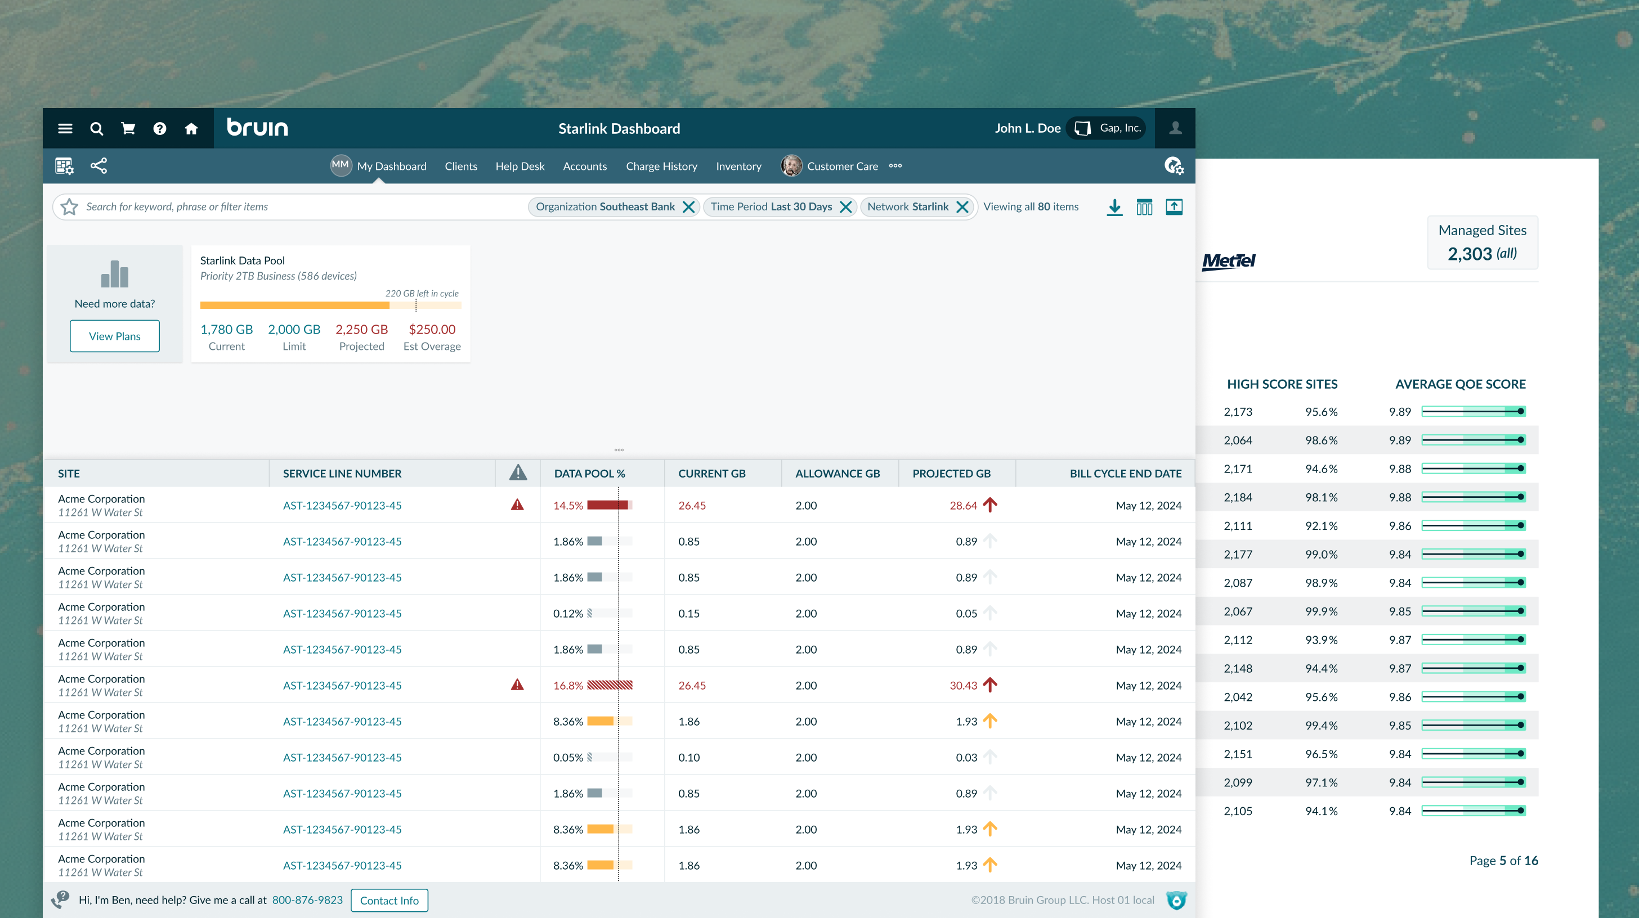Click the share icon
The height and width of the screenshot is (918, 1639).
tap(98, 166)
